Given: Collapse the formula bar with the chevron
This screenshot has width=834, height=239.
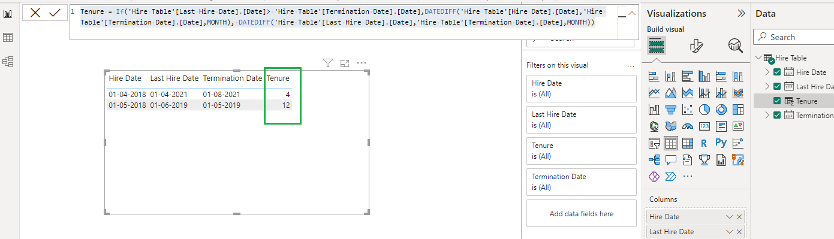Looking at the screenshot, I should [631, 13].
